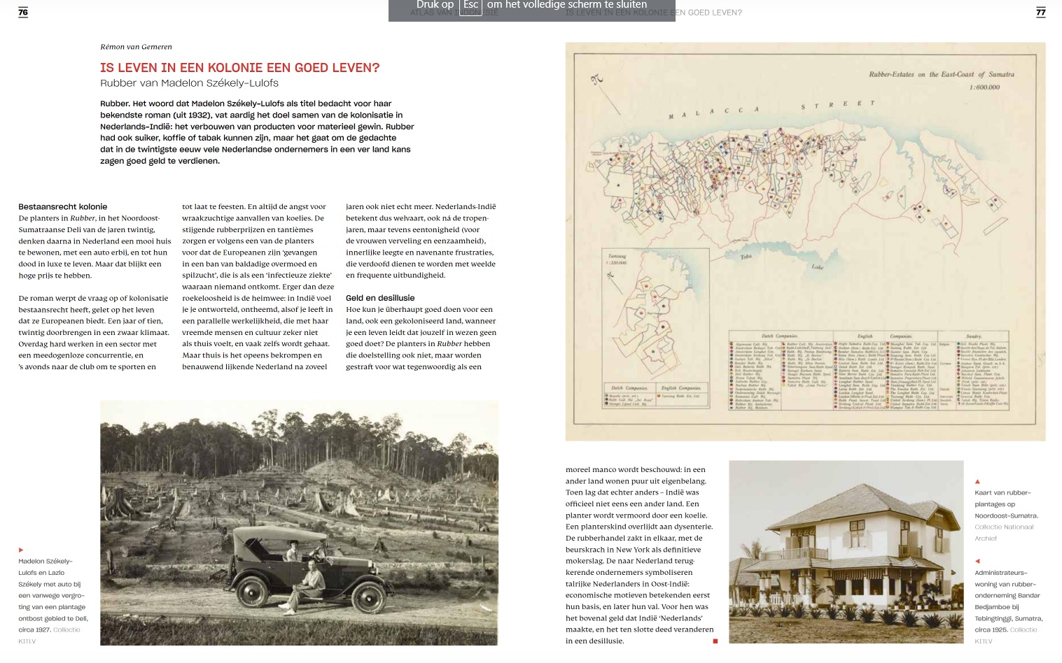
Task: Click the Esc key box in fullscreen notice
Action: coord(470,6)
